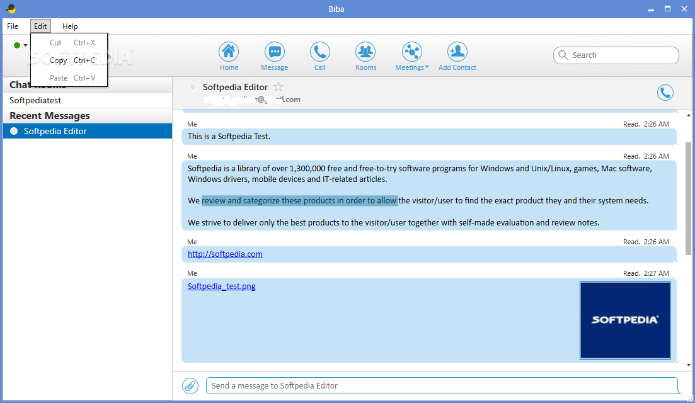The image size is (695, 403).
Task: Call Softpedia Editor using the phone icon
Action: (x=665, y=93)
